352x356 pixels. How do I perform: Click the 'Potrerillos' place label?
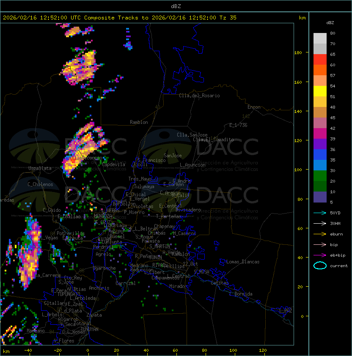point(71,233)
